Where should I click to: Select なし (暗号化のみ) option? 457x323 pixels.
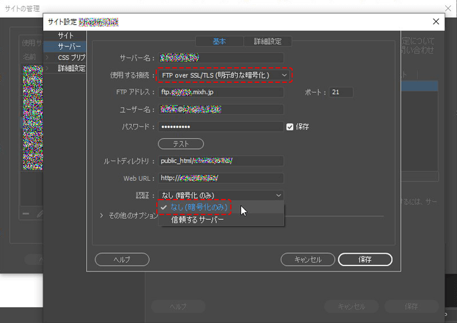[221, 207]
